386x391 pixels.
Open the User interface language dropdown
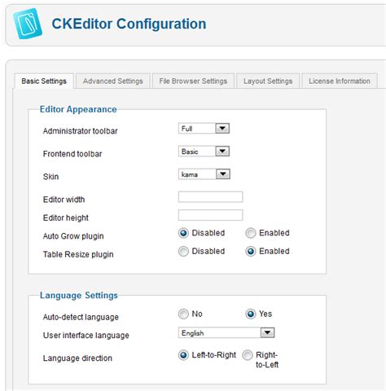226,332
